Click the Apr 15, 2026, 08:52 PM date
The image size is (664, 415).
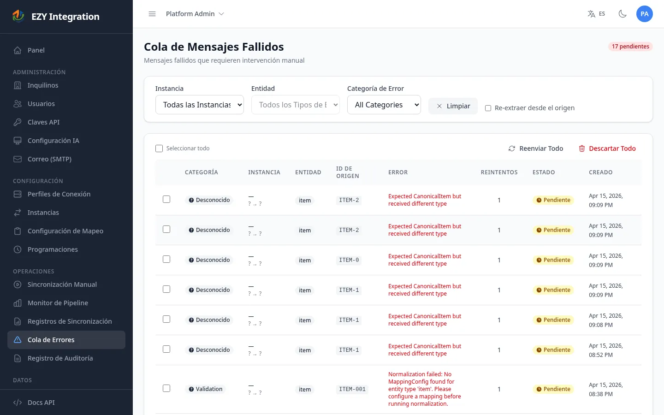606,350
